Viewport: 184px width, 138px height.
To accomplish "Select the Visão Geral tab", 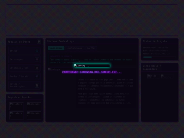I will tap(56, 48).
